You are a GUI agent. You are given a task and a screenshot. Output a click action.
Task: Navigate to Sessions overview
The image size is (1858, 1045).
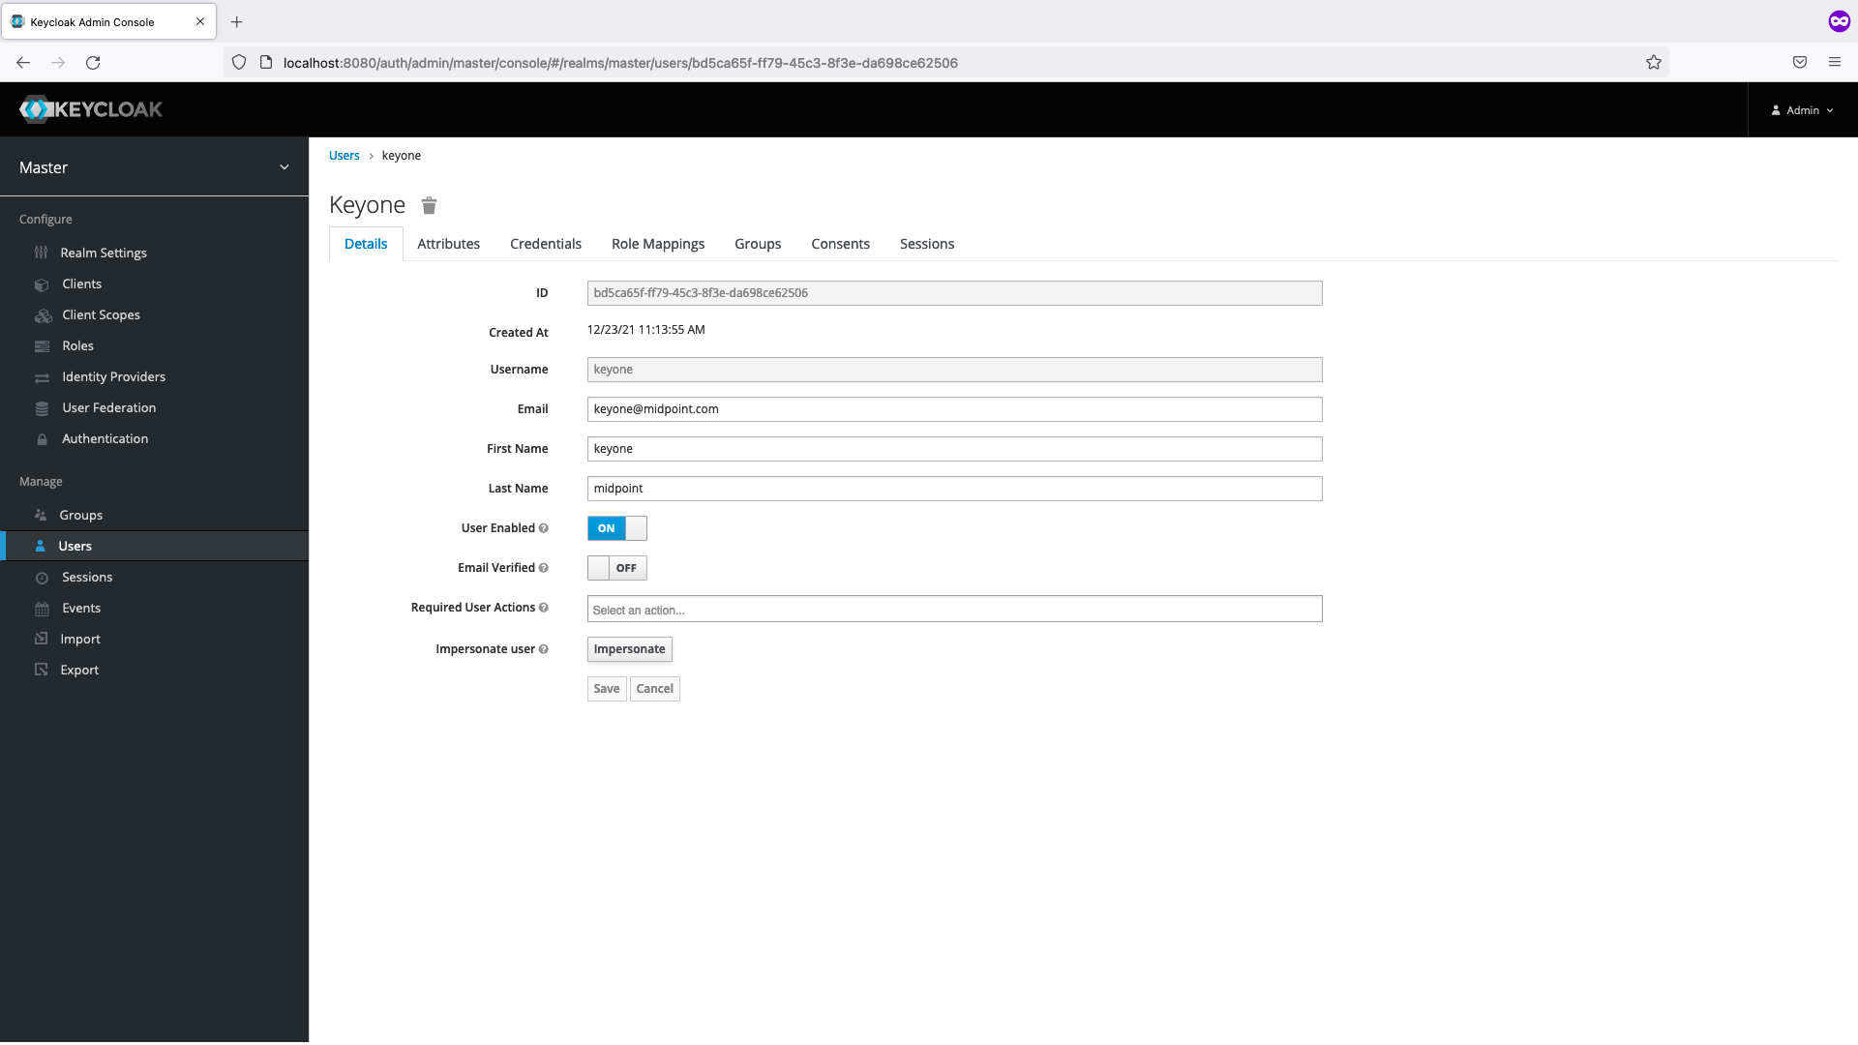87,577
